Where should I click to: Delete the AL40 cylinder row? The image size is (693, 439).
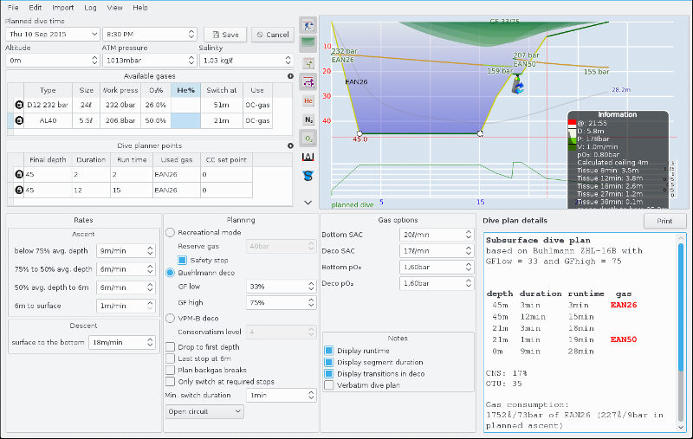pos(19,121)
